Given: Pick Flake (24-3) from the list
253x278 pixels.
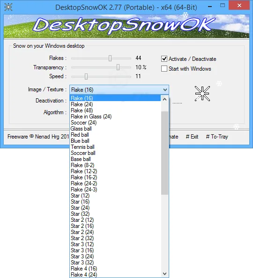Looking at the screenshot, I should (115, 190).
